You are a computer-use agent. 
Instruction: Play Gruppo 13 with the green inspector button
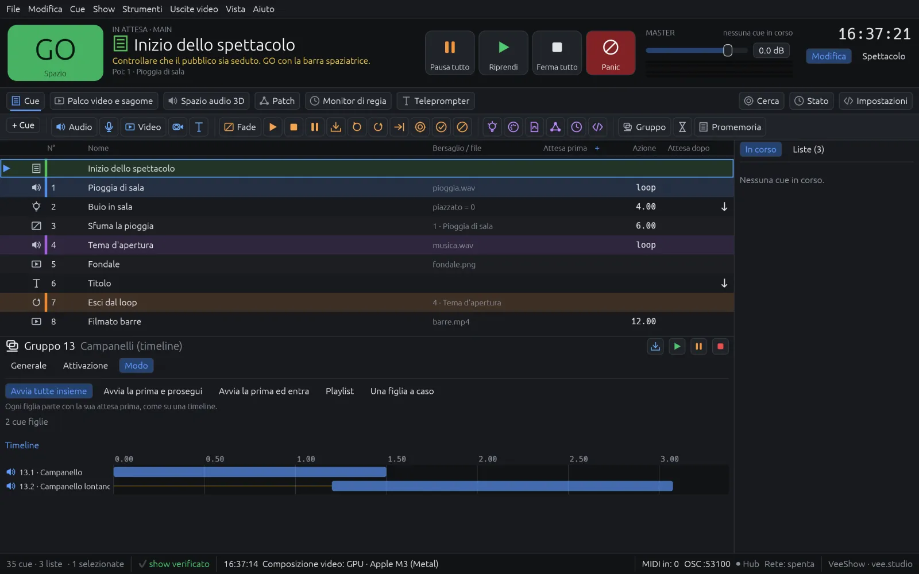click(x=677, y=346)
